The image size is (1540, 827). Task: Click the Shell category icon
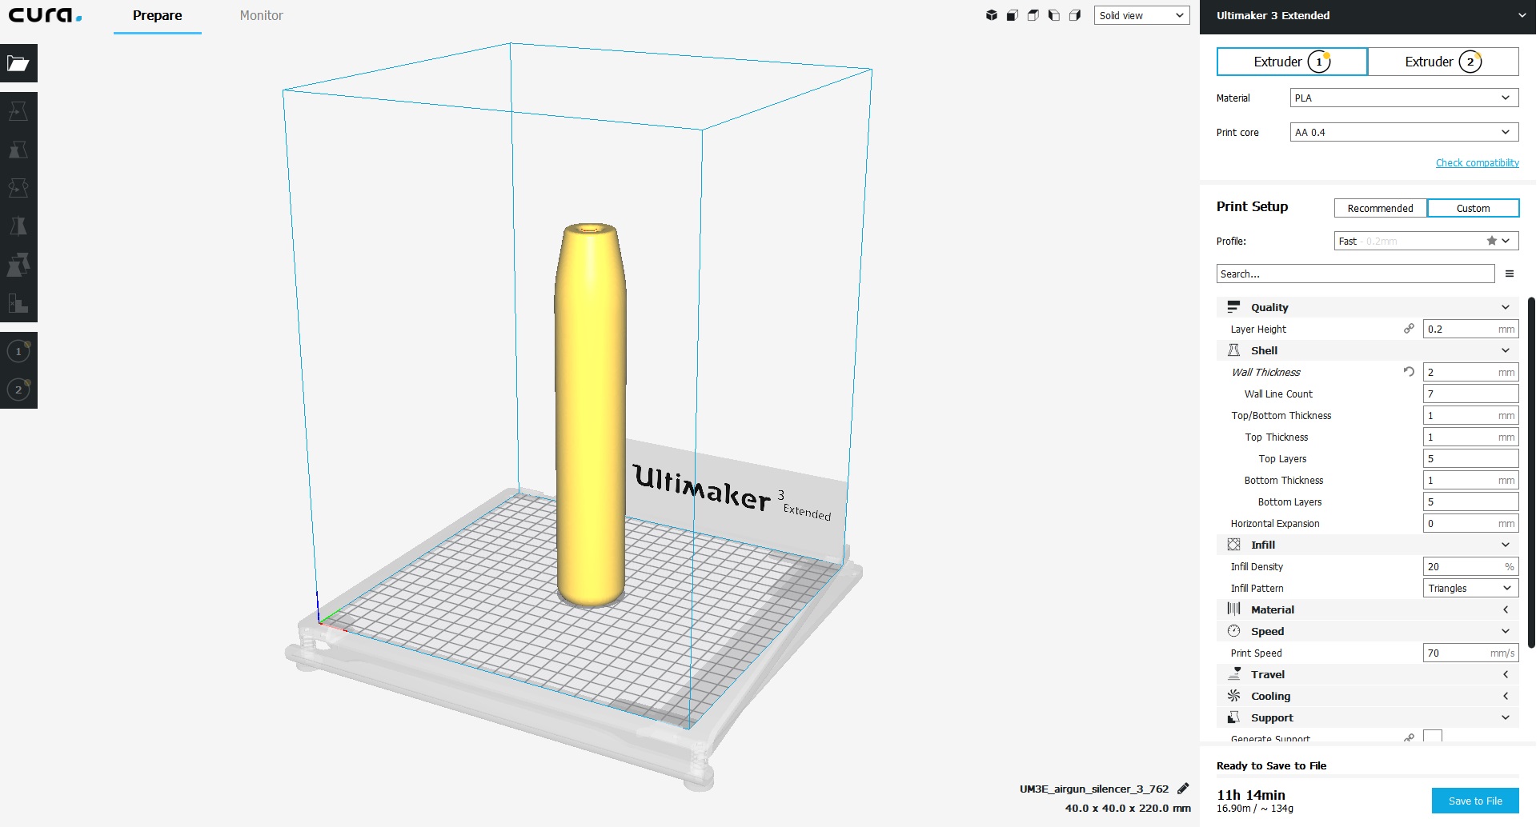tap(1233, 350)
